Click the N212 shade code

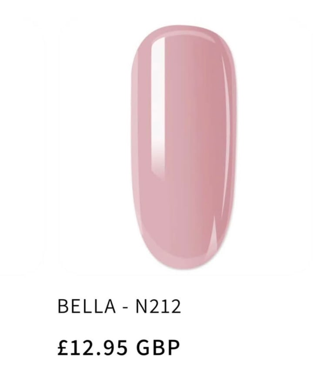coord(158,306)
